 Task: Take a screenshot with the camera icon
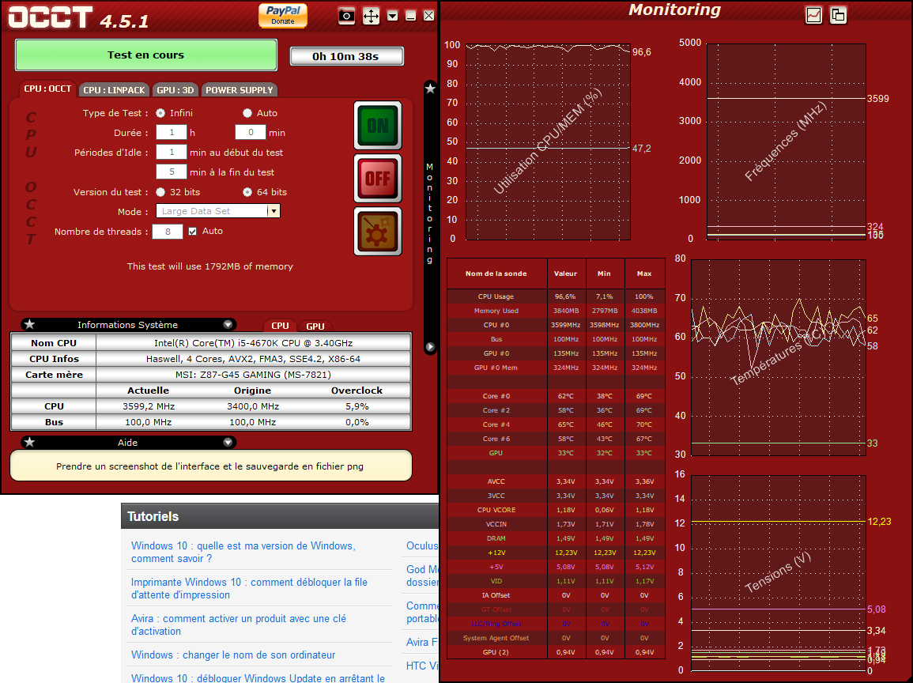tap(346, 16)
